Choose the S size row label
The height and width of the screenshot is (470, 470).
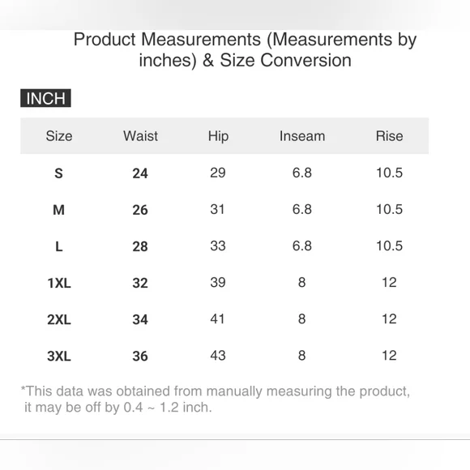pyautogui.click(x=58, y=173)
